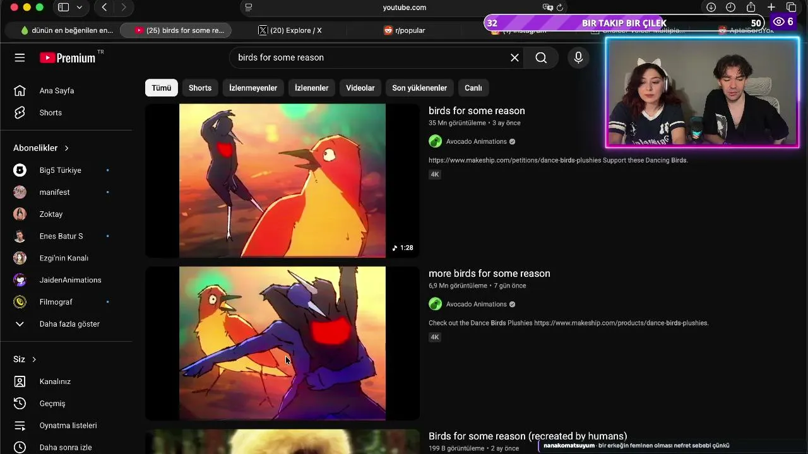
Task: Play the 'birds for some reason' thumbnail
Action: click(282, 180)
